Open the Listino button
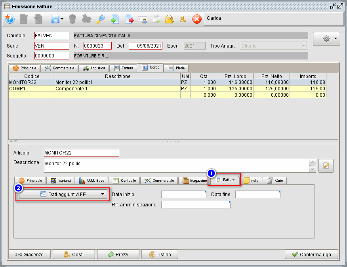 pos(160,254)
